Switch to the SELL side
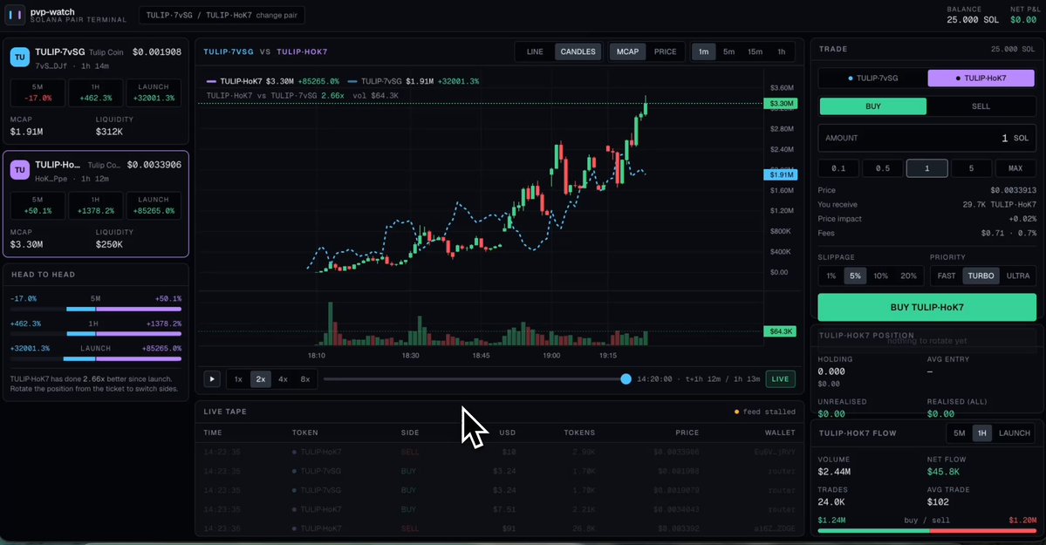Viewport: 1046px width, 545px height. tap(981, 106)
